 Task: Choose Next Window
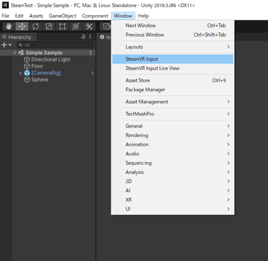coord(173,26)
